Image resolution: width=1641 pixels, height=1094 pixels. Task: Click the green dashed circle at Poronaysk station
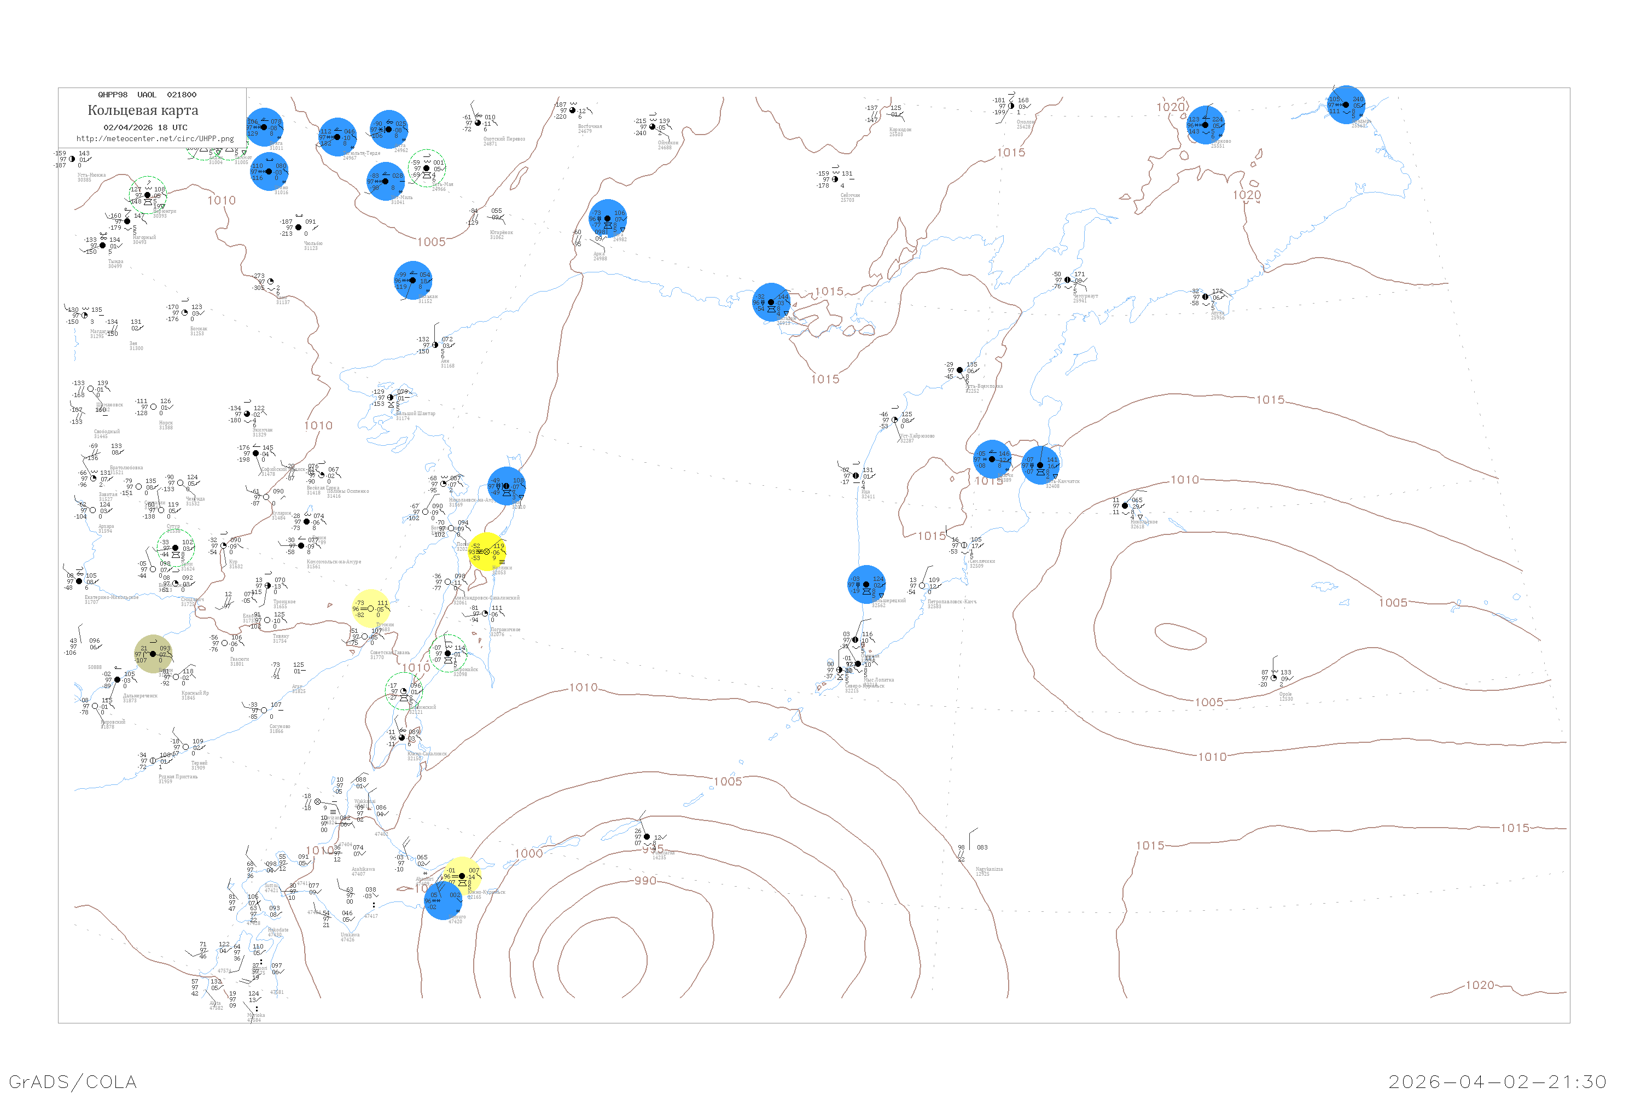point(448,654)
